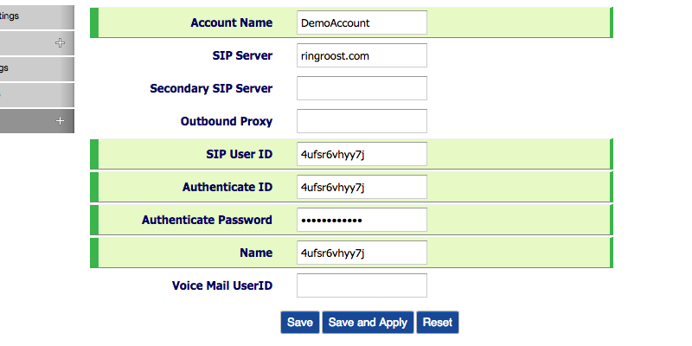Click the empty Outbound Proxy field
692x346 pixels.
point(362,121)
